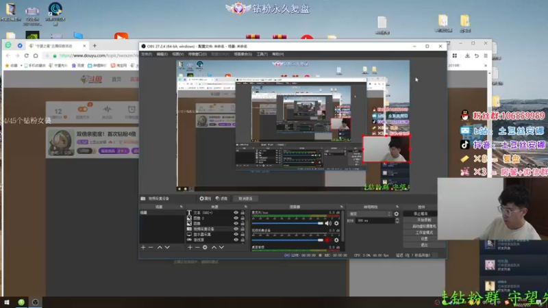
Task: Remove the selected source with minus icon
Action: point(197,247)
